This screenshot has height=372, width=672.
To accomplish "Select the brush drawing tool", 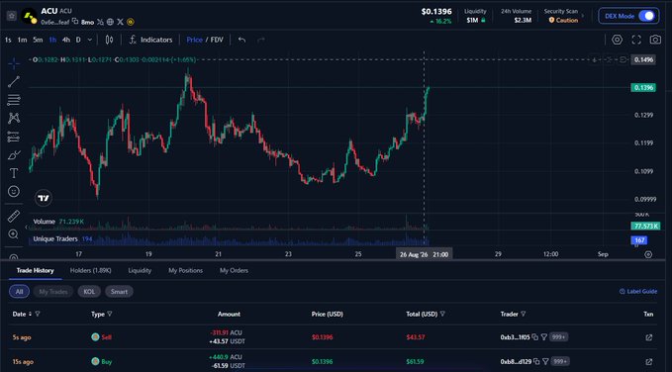I will pyautogui.click(x=14, y=154).
